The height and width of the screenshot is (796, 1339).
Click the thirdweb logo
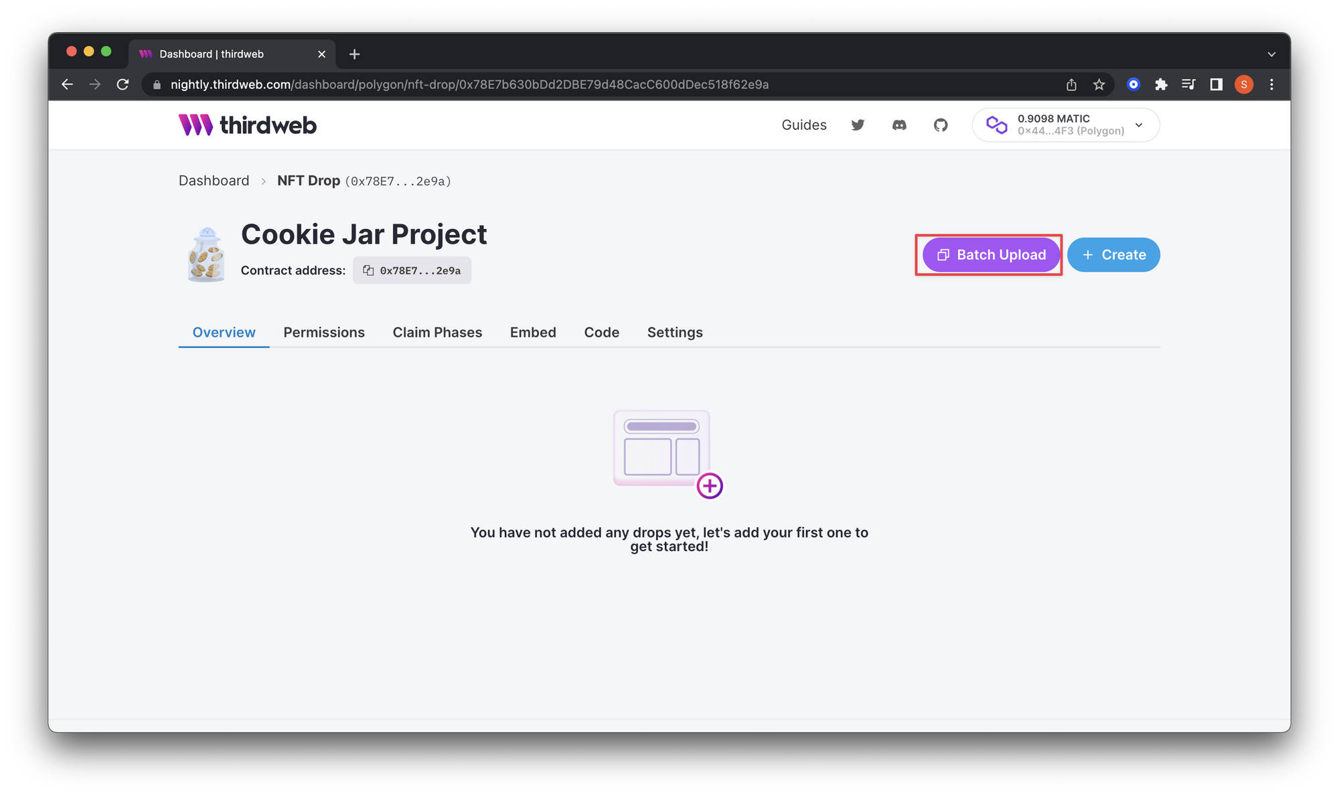[x=248, y=125]
